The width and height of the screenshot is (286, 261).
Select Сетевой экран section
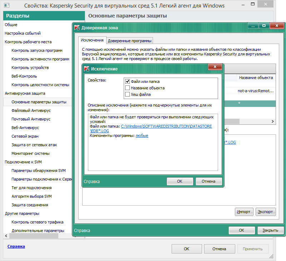tap(25, 136)
